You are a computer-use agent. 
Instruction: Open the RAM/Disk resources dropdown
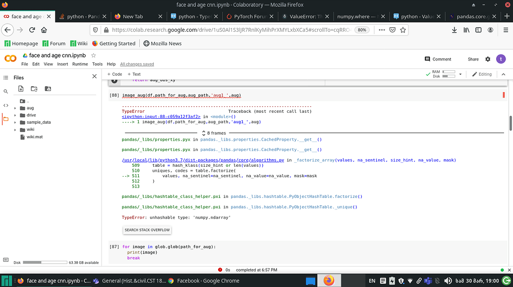[x=460, y=74]
